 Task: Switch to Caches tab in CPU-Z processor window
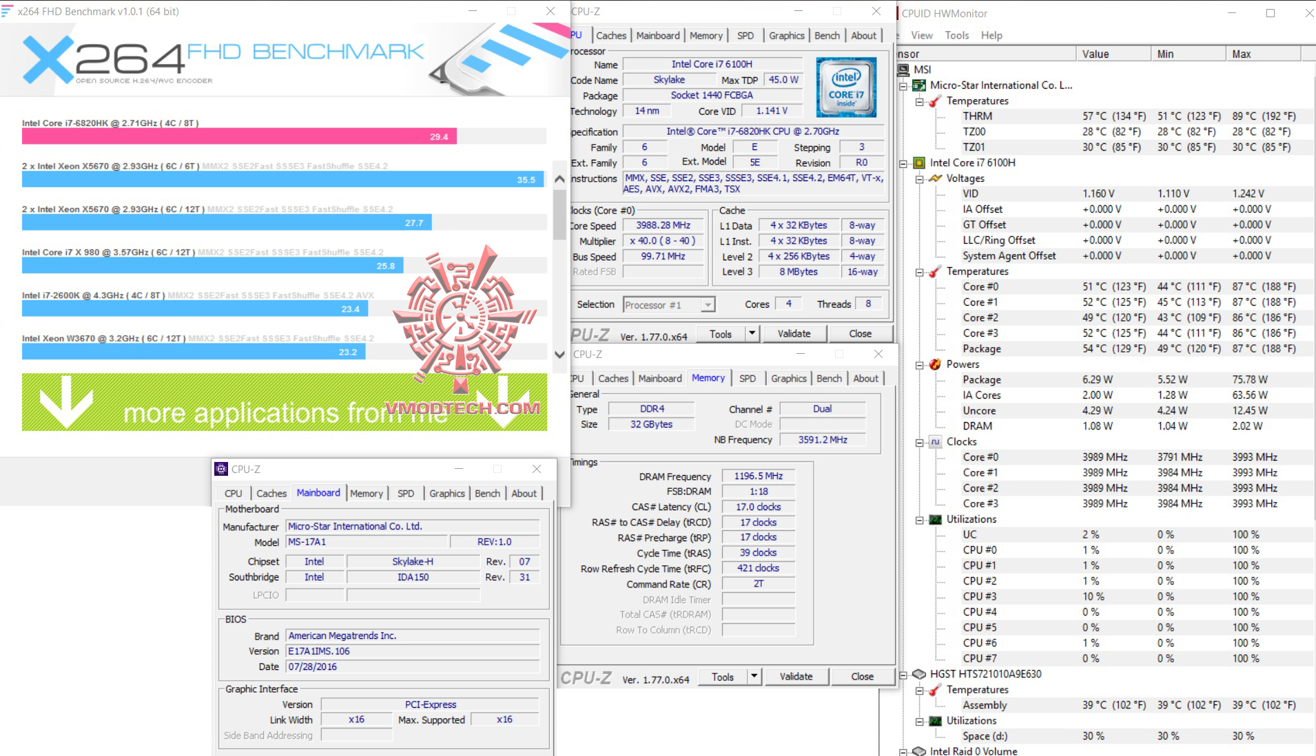[x=611, y=36]
